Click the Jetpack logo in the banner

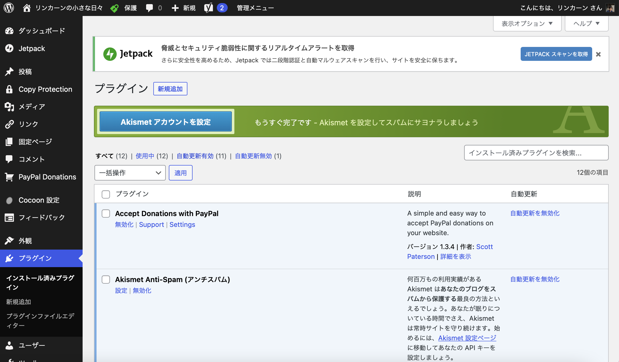click(x=128, y=54)
